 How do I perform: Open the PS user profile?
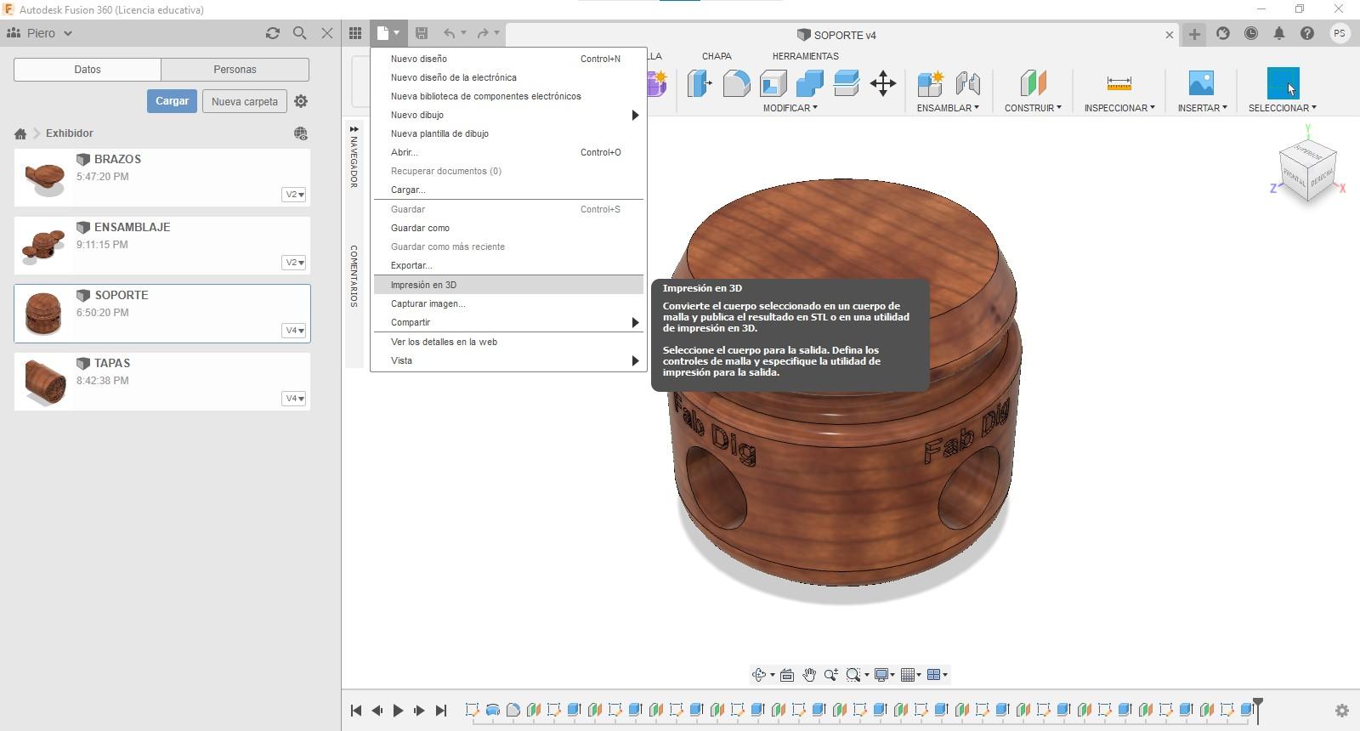[x=1340, y=33]
